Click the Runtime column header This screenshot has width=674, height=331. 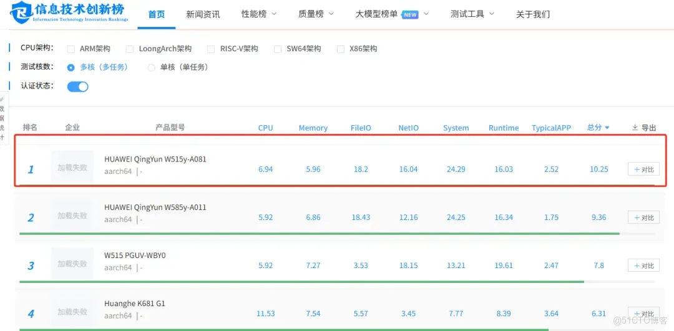pyautogui.click(x=504, y=128)
